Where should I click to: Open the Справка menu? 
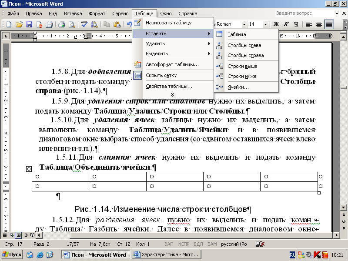188,13
